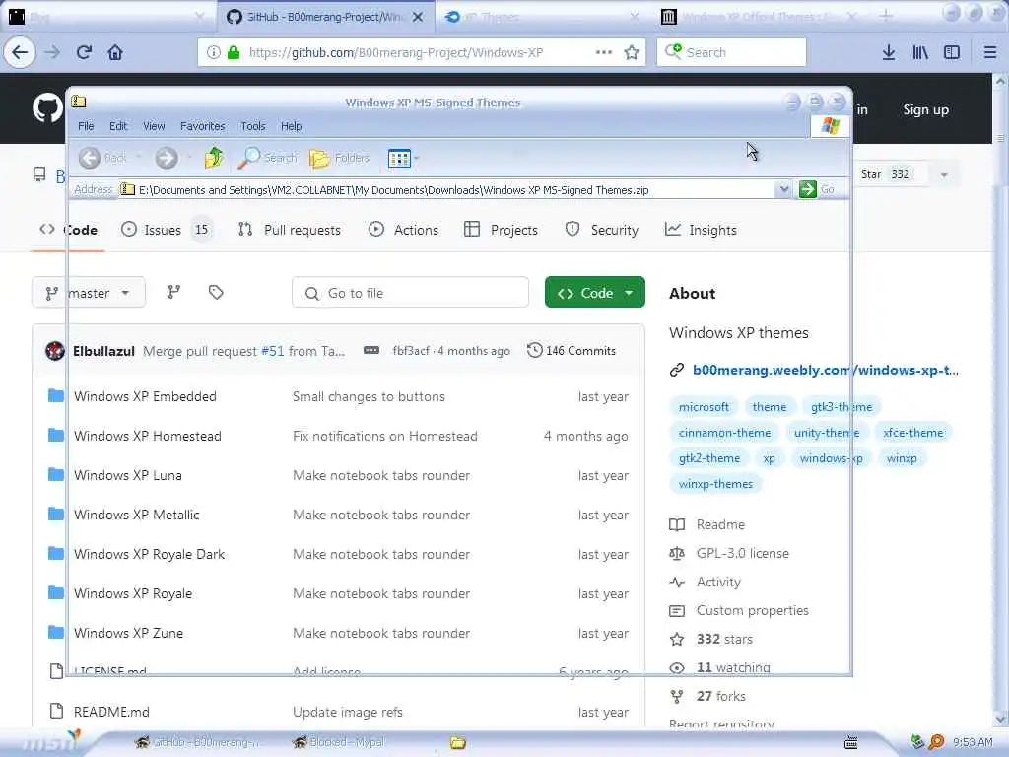The height and width of the screenshot is (757, 1009).
Task: Select the cinnamon-theme topic tag
Action: pos(724,433)
